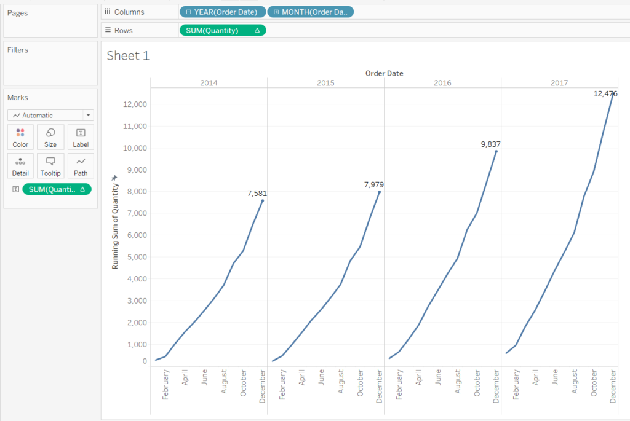Select the Detail marks button
This screenshot has height=421, width=630.
click(x=20, y=166)
